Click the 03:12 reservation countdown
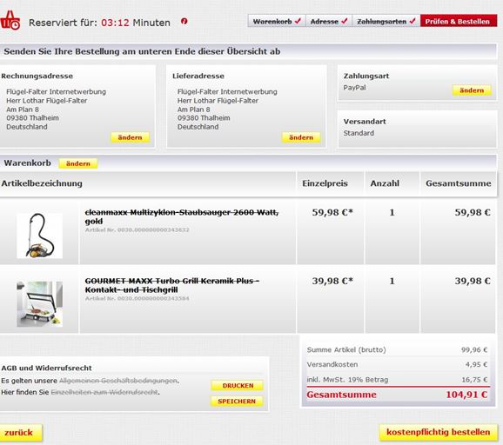503x445 pixels. pyautogui.click(x=115, y=23)
